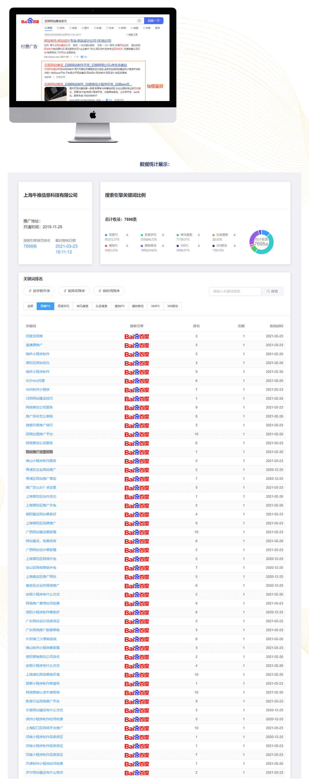309x784 pixels.
Task: Open 搜索工具 in the Baidu screenshot
Action: (x=132, y=35)
